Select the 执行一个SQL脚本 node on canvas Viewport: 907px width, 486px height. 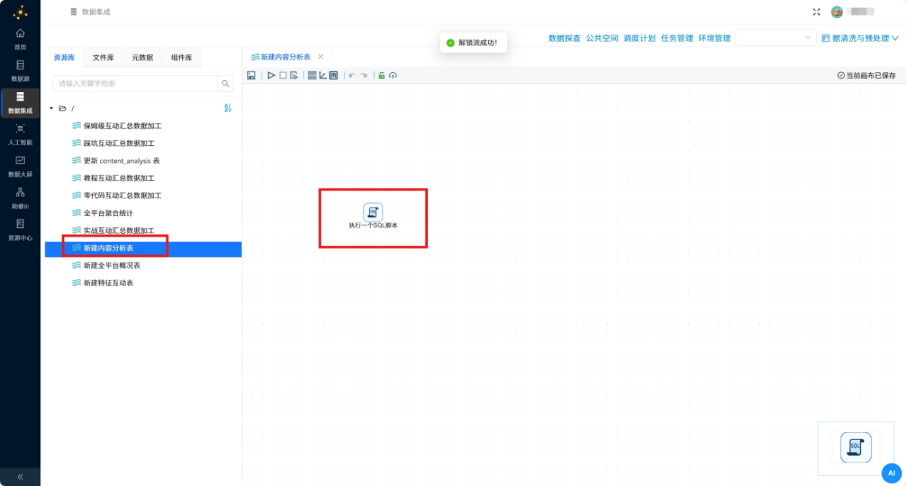pos(373,217)
